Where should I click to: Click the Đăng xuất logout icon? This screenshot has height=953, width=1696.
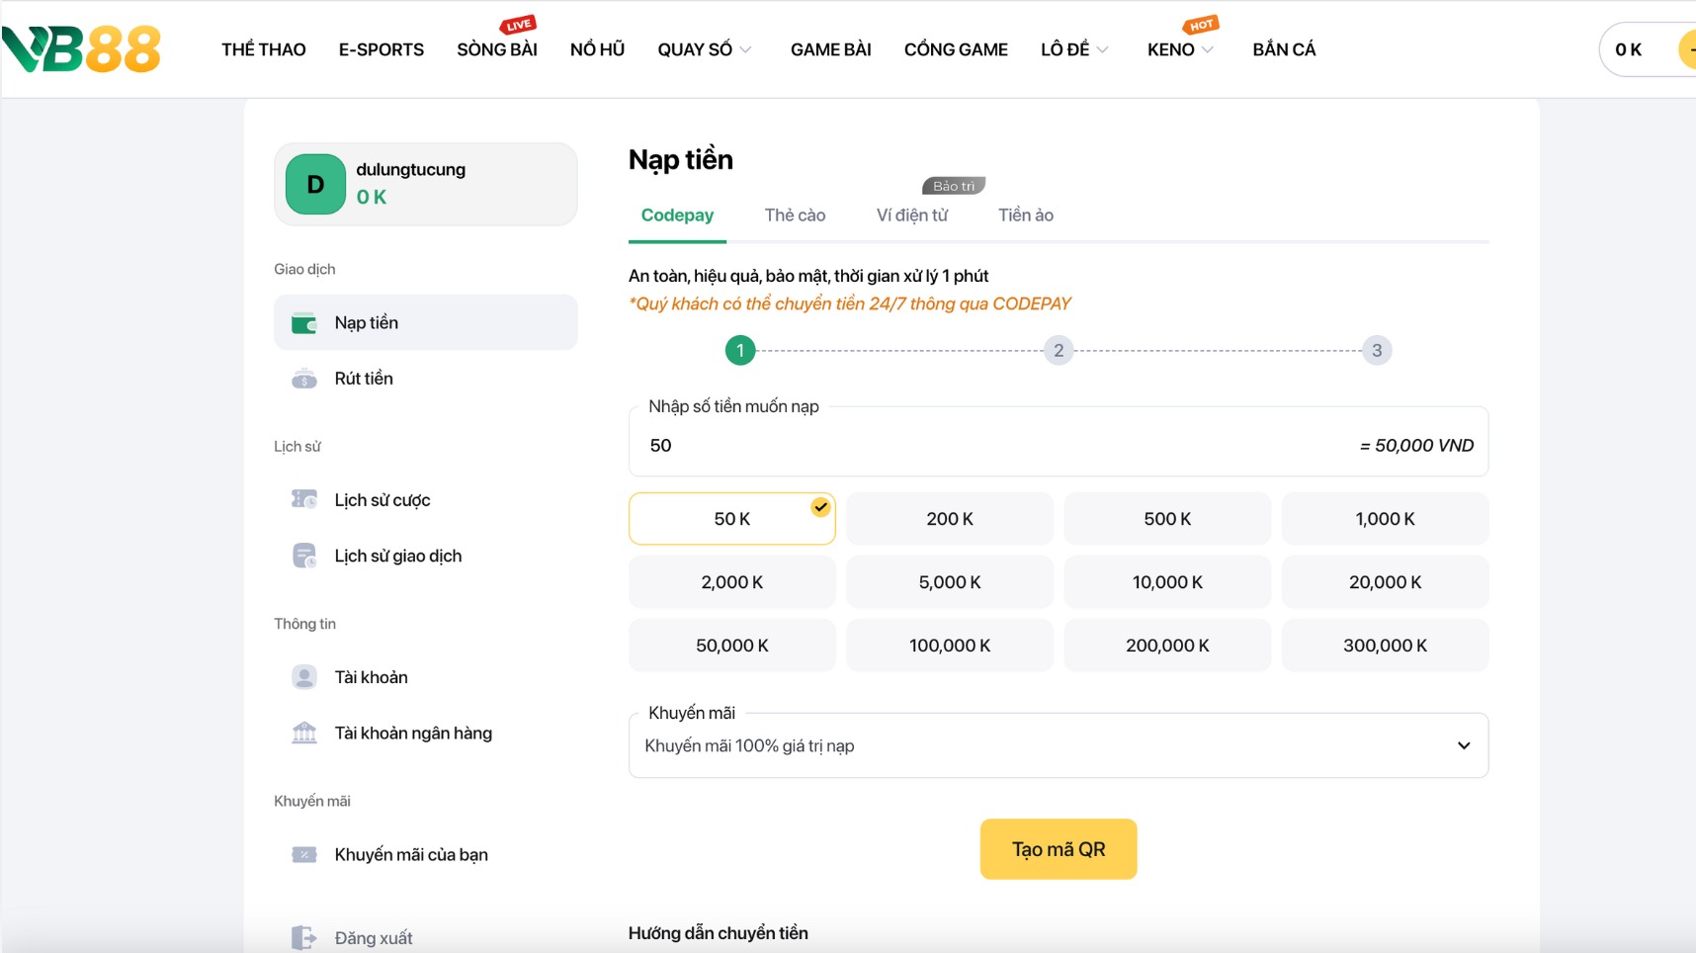(x=304, y=937)
